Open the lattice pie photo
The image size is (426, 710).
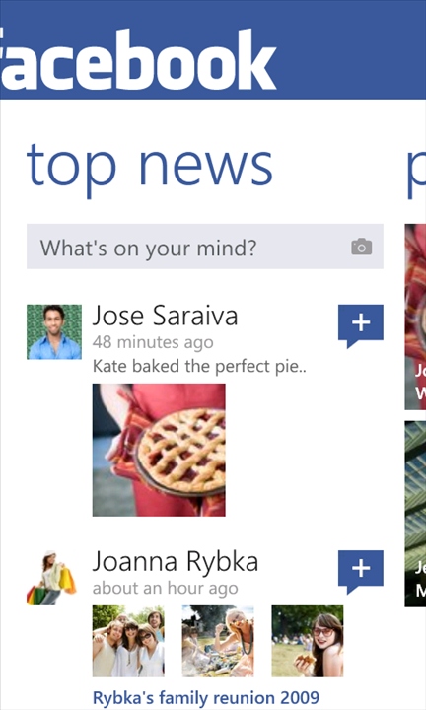pyautogui.click(x=159, y=450)
